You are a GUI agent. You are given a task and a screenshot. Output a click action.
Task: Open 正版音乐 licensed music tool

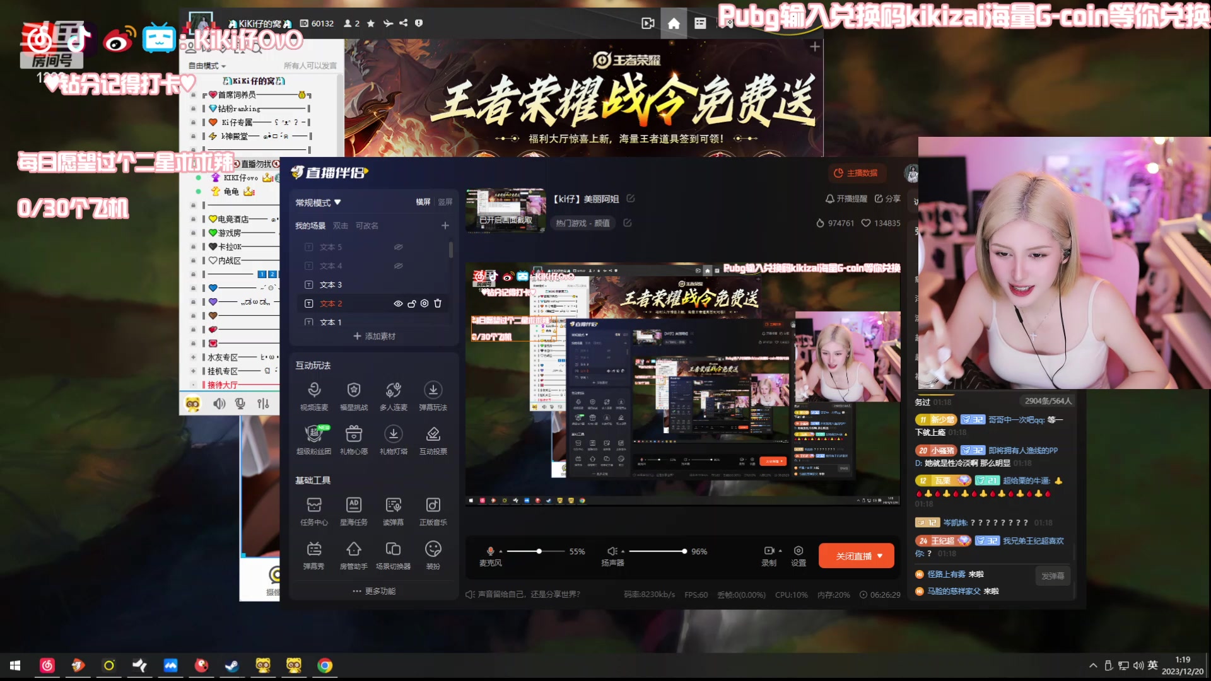433,511
